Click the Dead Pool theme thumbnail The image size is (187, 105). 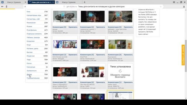coord(93,44)
